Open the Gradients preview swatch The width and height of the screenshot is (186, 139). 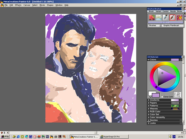(175, 100)
